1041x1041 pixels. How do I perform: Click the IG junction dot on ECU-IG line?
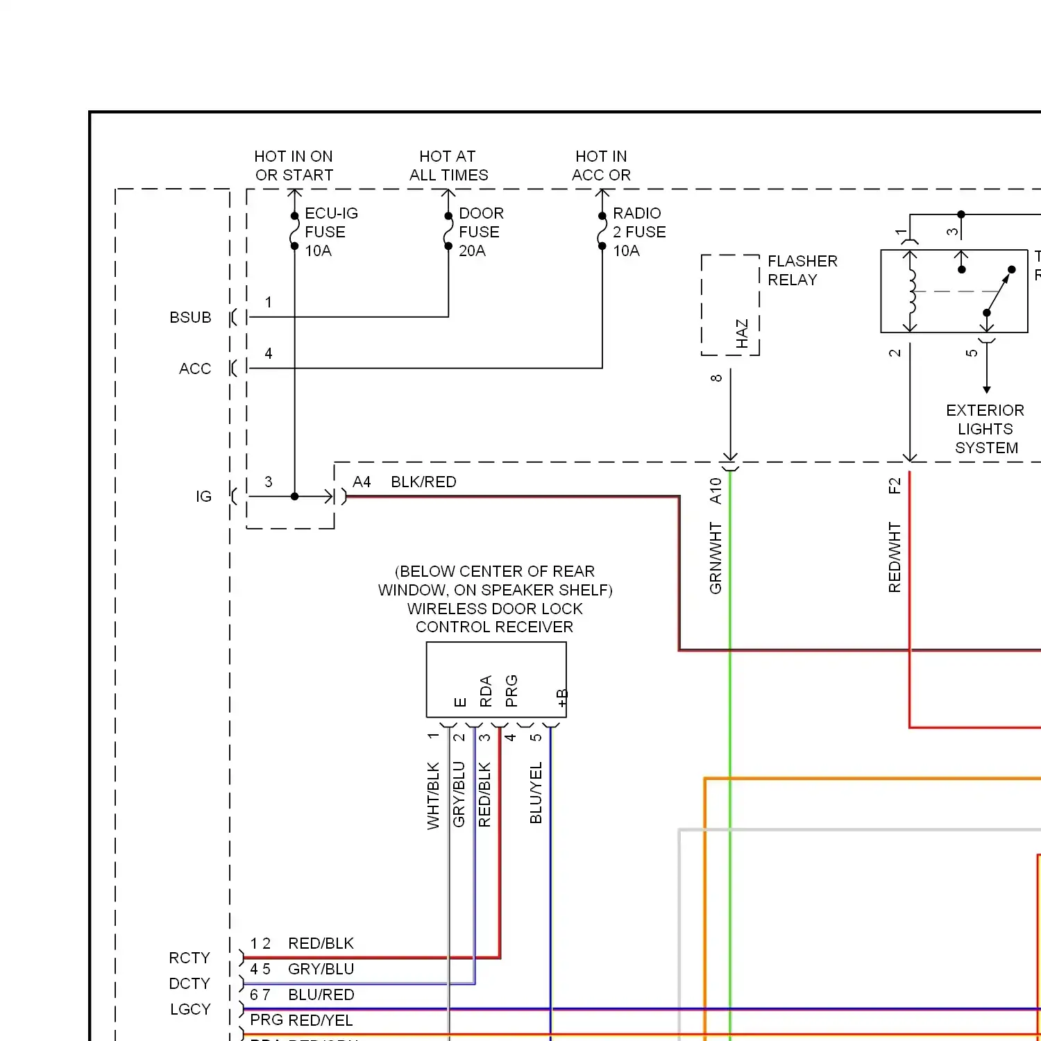pos(294,496)
